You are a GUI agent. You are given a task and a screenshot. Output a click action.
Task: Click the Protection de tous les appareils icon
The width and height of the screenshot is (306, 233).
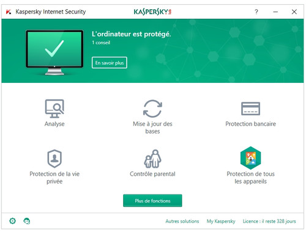coord(250,158)
